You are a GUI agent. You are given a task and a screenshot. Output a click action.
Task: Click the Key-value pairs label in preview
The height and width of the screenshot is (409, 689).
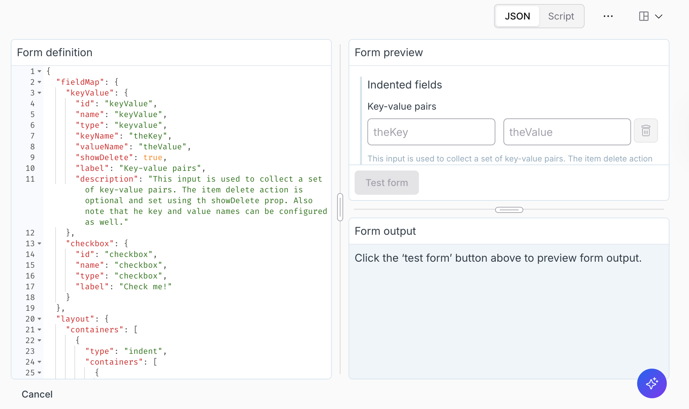coord(402,106)
